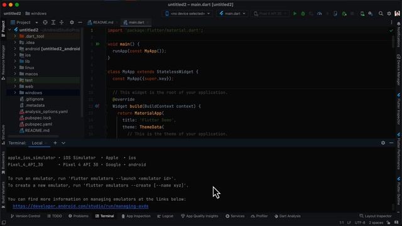402x226 pixels.
Task: Expand all items in the Project tree
Action: click(53, 23)
